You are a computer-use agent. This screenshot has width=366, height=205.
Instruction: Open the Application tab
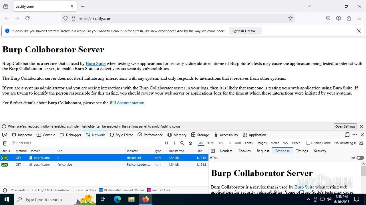coord(254,135)
